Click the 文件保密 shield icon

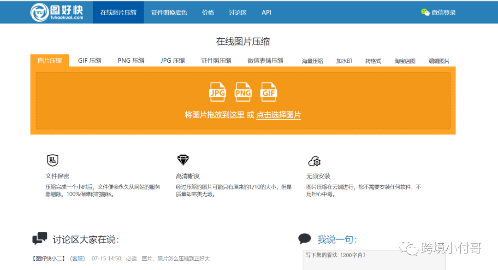(x=53, y=160)
